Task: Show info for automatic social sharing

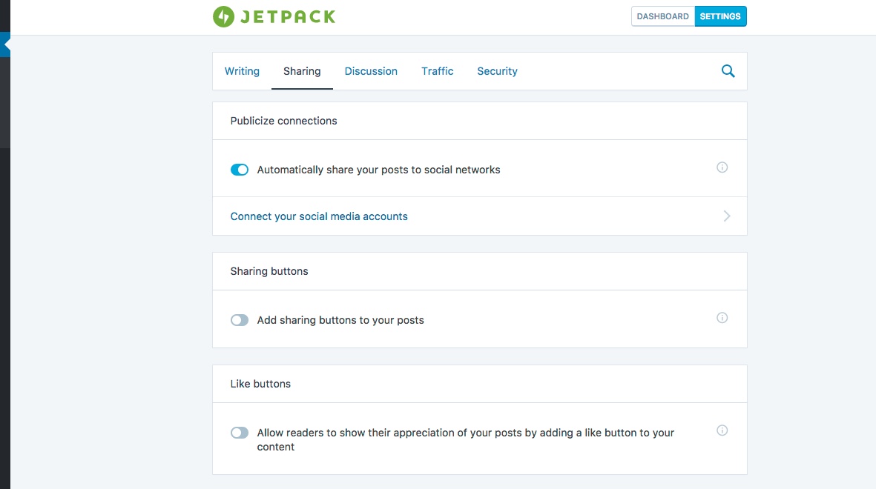Action: click(x=722, y=167)
